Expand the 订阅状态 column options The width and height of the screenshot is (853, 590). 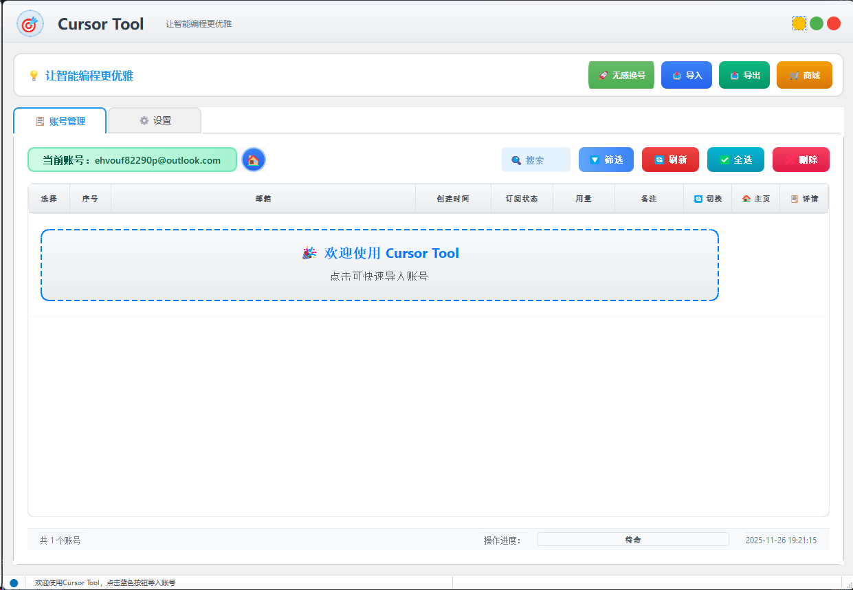pos(522,198)
